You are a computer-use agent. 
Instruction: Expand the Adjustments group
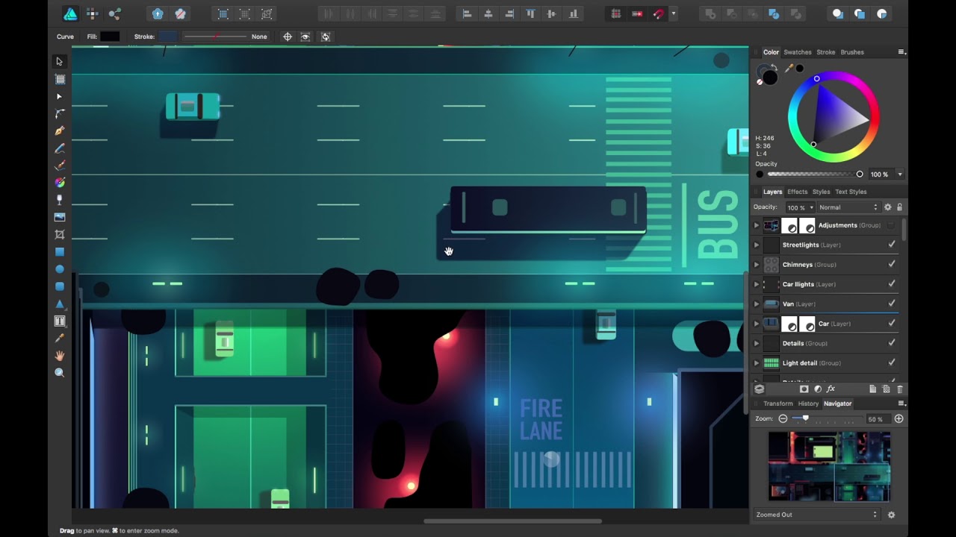click(x=757, y=225)
